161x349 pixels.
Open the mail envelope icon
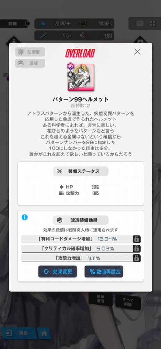click(140, 23)
